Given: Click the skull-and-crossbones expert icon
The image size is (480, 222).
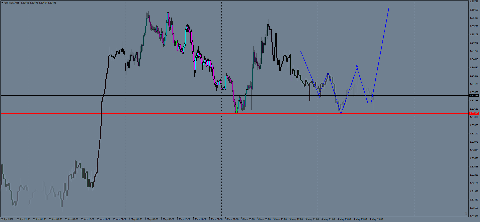Looking at the screenshot, I should coord(466,213).
